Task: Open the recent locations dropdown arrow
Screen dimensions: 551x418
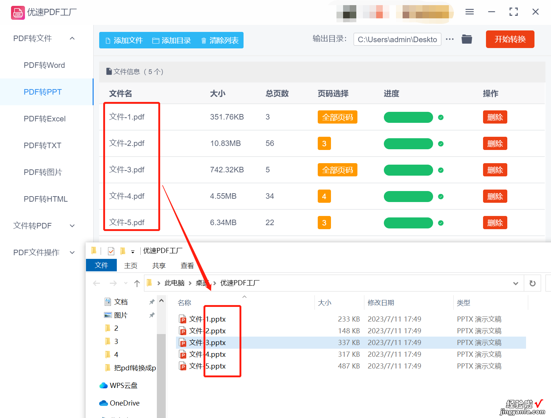Action: 126,283
